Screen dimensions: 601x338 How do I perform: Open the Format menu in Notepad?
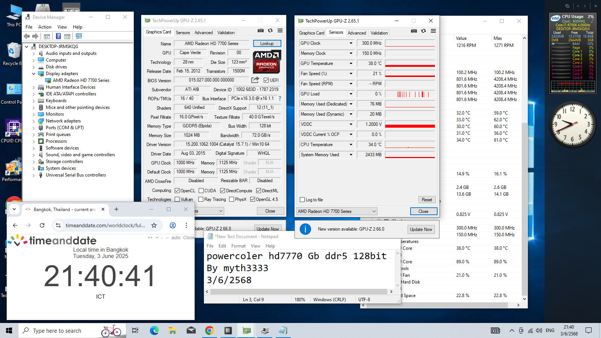pyautogui.click(x=239, y=246)
